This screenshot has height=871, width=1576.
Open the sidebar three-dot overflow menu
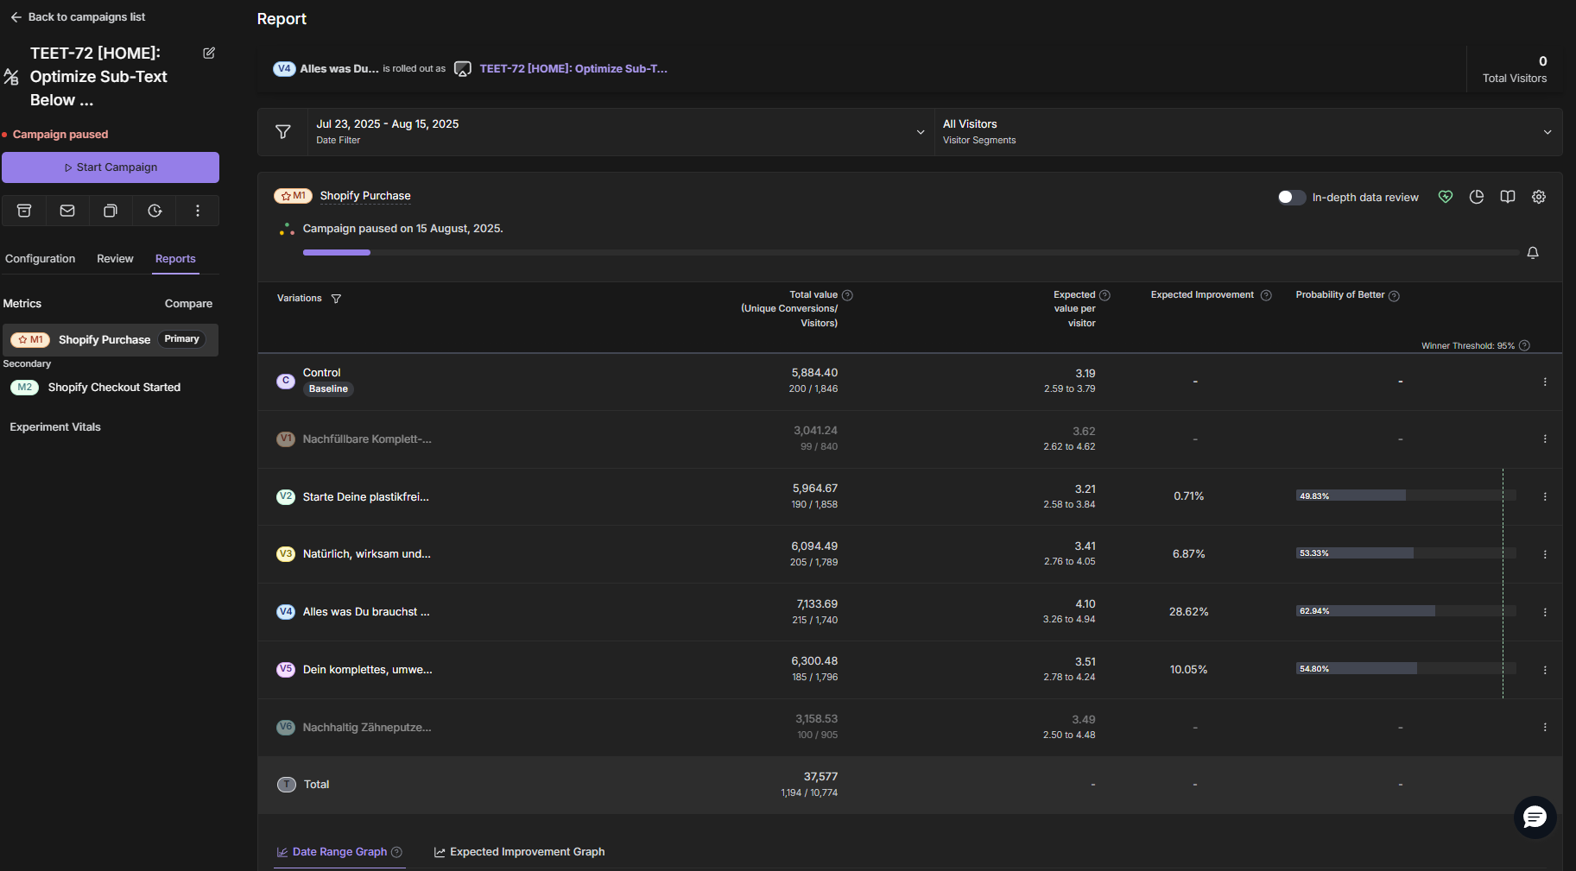tap(197, 210)
